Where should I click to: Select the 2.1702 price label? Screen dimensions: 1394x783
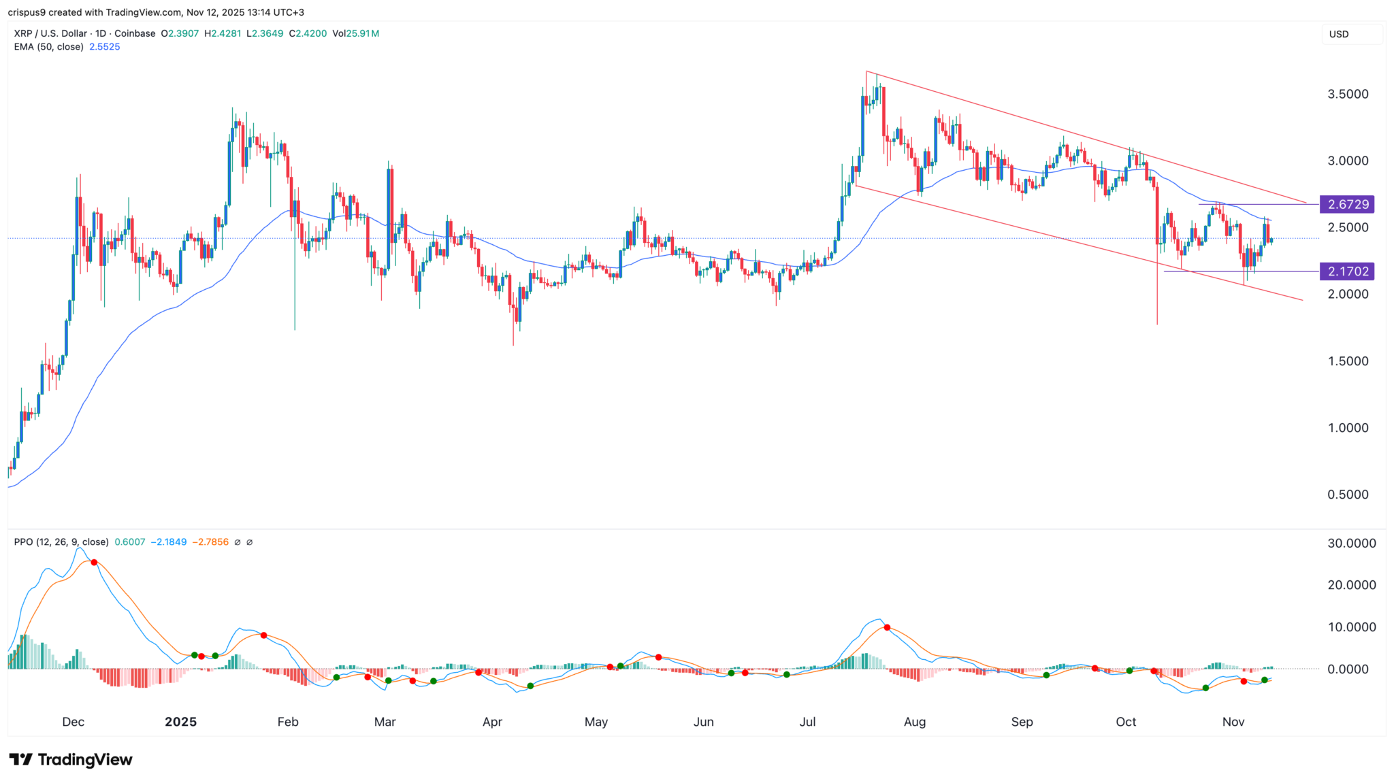click(1347, 271)
